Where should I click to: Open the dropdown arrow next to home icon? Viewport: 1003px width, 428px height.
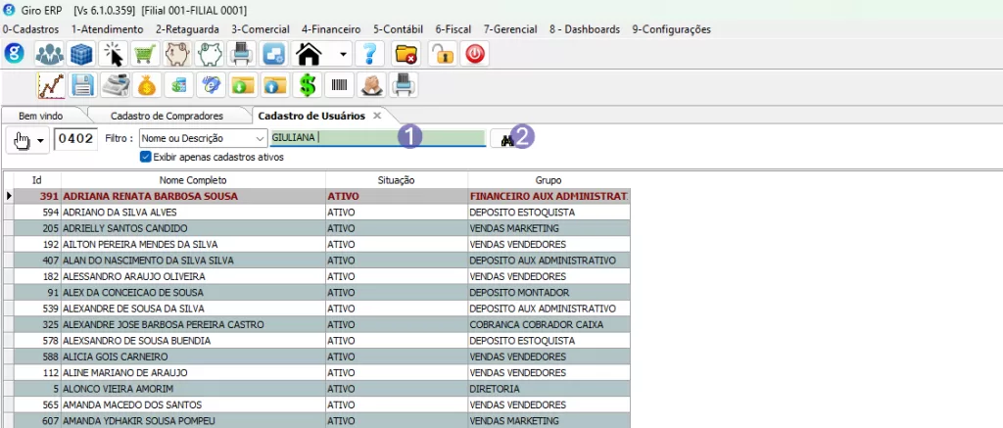pyautogui.click(x=342, y=54)
